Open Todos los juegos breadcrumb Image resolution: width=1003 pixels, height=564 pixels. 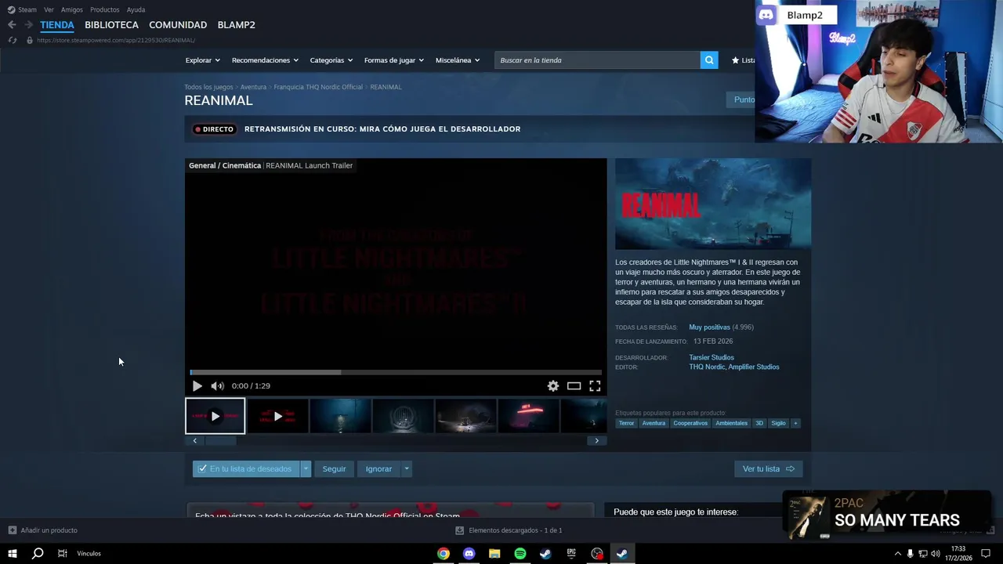(x=208, y=87)
